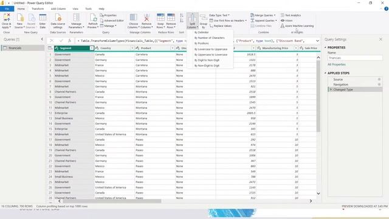389x219 pixels.
Task: Open the New Source icon
Action: click(x=20, y=18)
